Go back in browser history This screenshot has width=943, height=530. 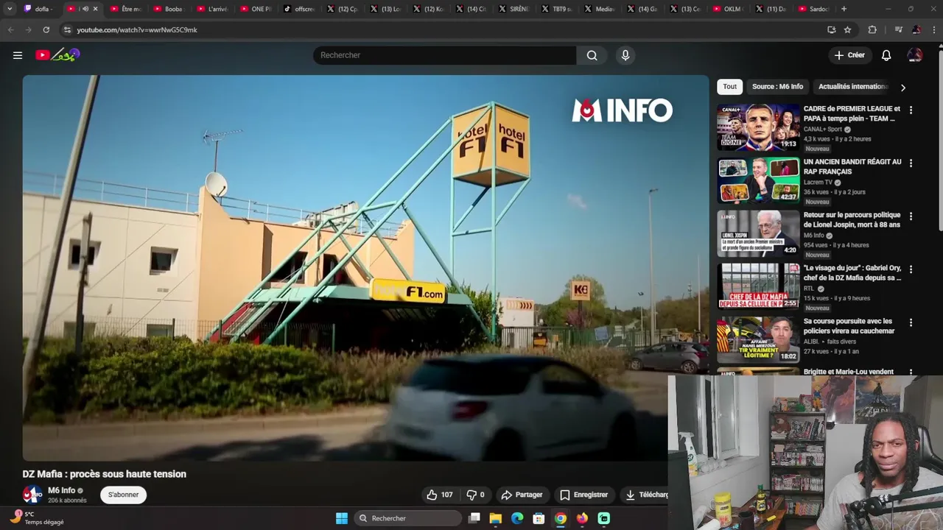(x=10, y=30)
